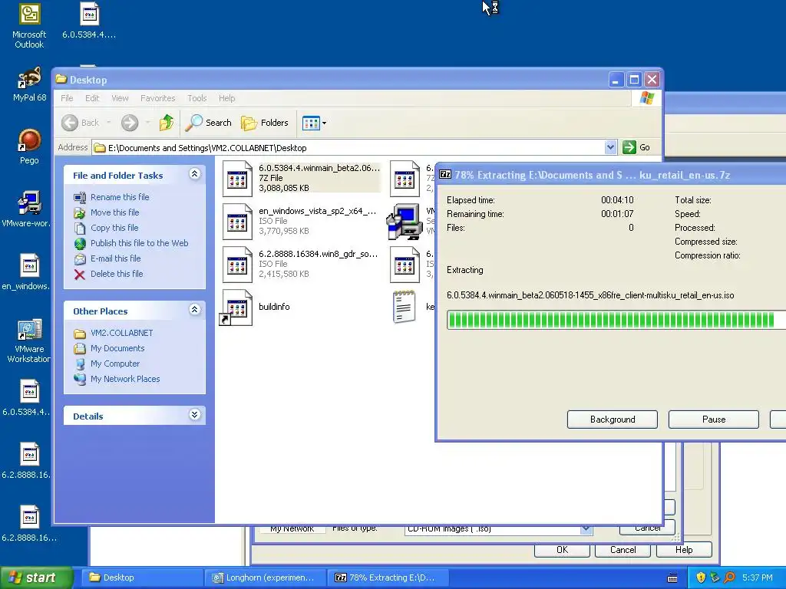Open the Edit menu

point(92,98)
